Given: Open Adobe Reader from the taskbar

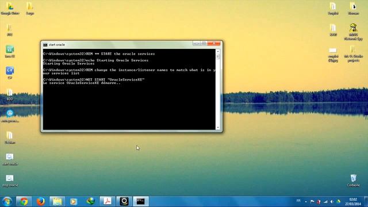Looking at the screenshot, I should tap(108, 201).
